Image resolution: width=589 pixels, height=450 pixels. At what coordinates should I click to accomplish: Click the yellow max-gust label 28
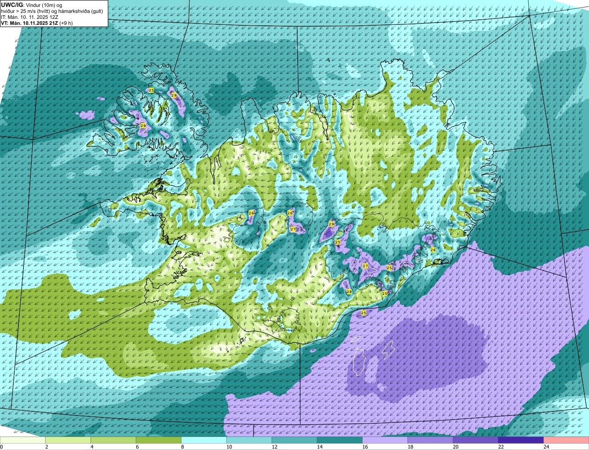[349, 292]
